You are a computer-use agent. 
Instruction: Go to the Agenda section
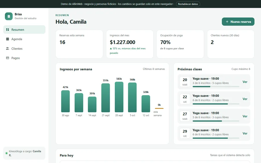[x=24, y=39]
